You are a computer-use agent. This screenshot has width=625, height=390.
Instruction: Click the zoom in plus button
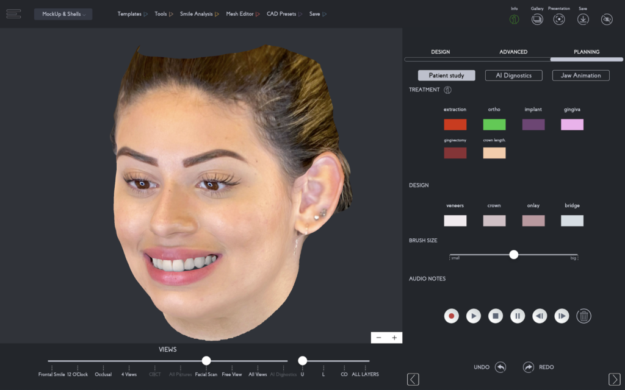pyautogui.click(x=394, y=338)
